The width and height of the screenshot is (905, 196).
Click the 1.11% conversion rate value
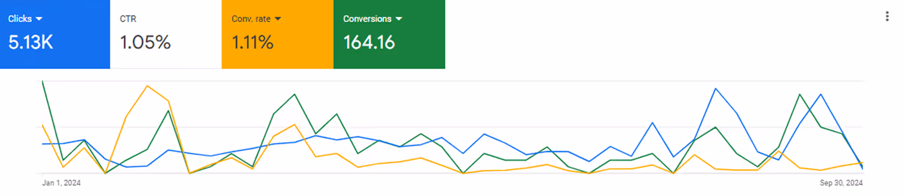[x=252, y=42]
